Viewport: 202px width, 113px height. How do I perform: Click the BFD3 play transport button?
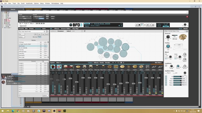click(142, 25)
